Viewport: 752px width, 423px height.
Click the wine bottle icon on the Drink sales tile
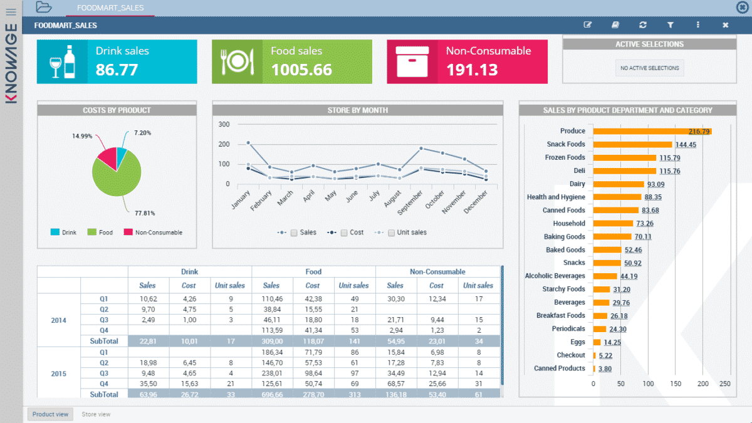coord(63,61)
